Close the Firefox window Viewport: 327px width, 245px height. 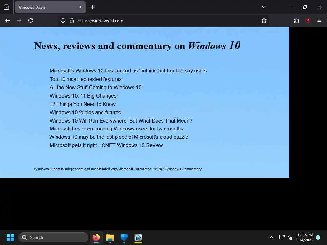click(x=319, y=7)
